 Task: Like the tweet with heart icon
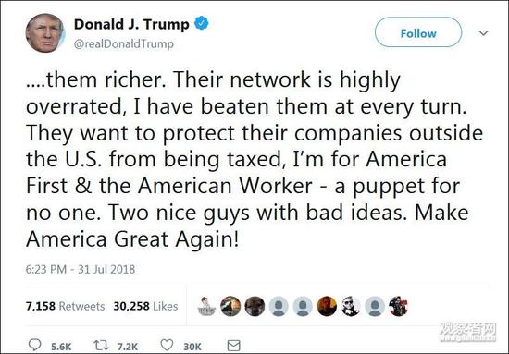click(x=167, y=345)
